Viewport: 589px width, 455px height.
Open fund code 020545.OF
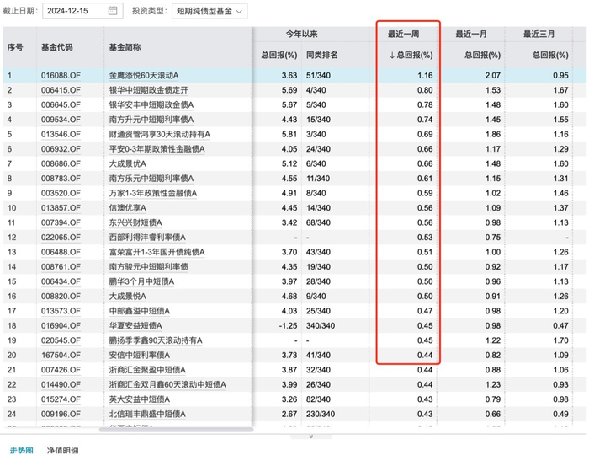(61, 340)
